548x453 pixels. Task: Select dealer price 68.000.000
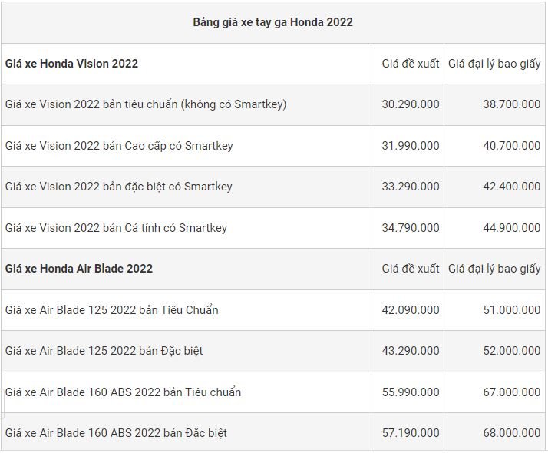(512, 433)
